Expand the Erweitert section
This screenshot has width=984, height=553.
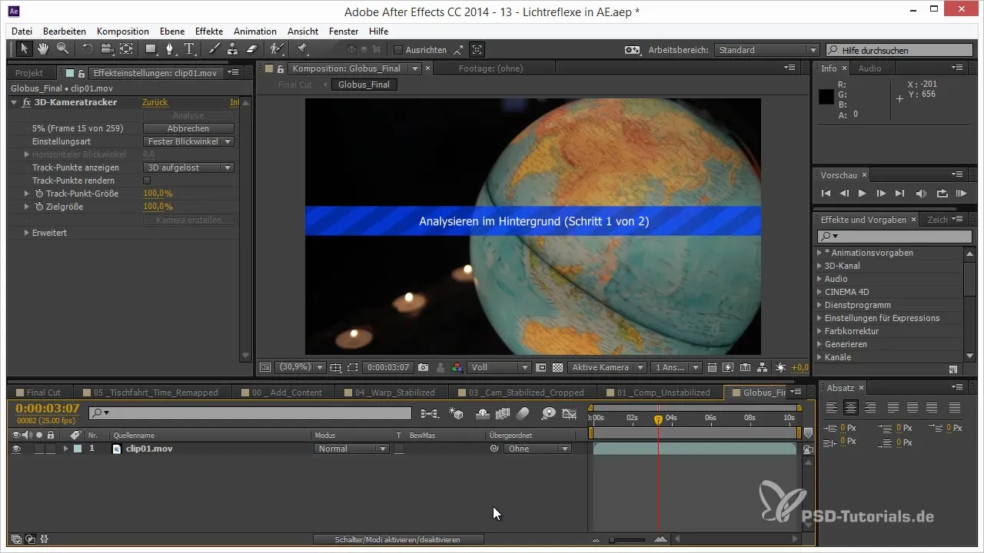27,233
